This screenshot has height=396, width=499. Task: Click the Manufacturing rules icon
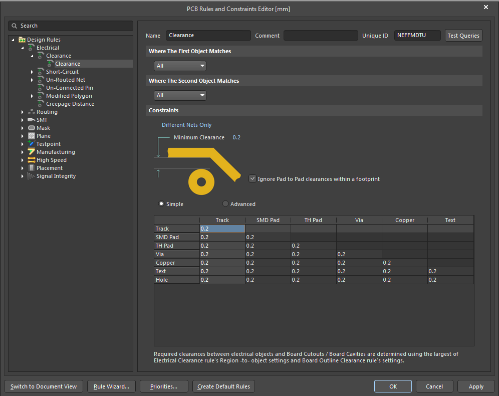(x=31, y=152)
